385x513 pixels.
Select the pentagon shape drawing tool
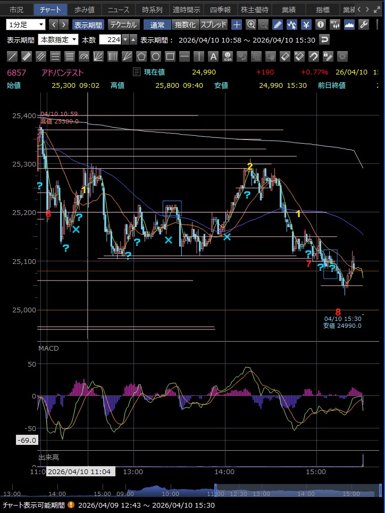pyautogui.click(x=141, y=56)
